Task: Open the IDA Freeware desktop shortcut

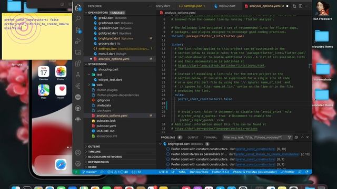Action: click(x=323, y=10)
